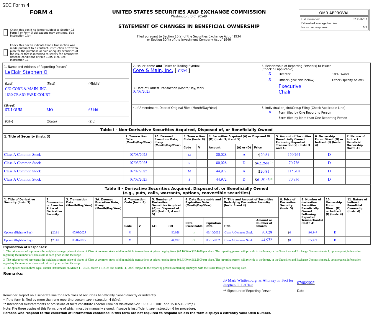This screenshot has height=322, width=373.
Task: Click the 'OMB APPROVAL' box header
Action: 334,13
